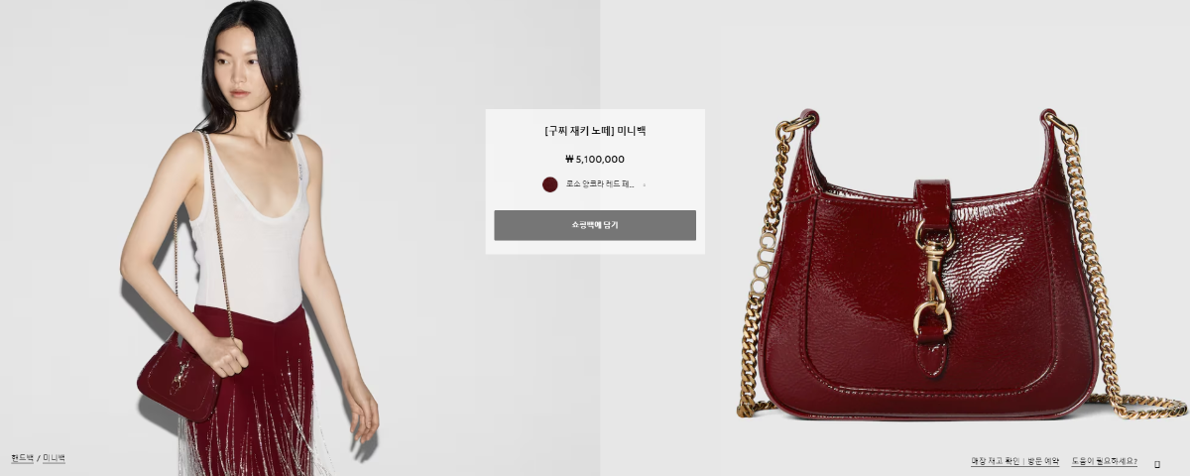
Task: Expand the small arrow beside the color name
Action: [x=644, y=184]
